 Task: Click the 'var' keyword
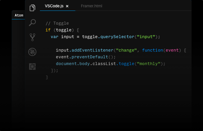[55, 37]
